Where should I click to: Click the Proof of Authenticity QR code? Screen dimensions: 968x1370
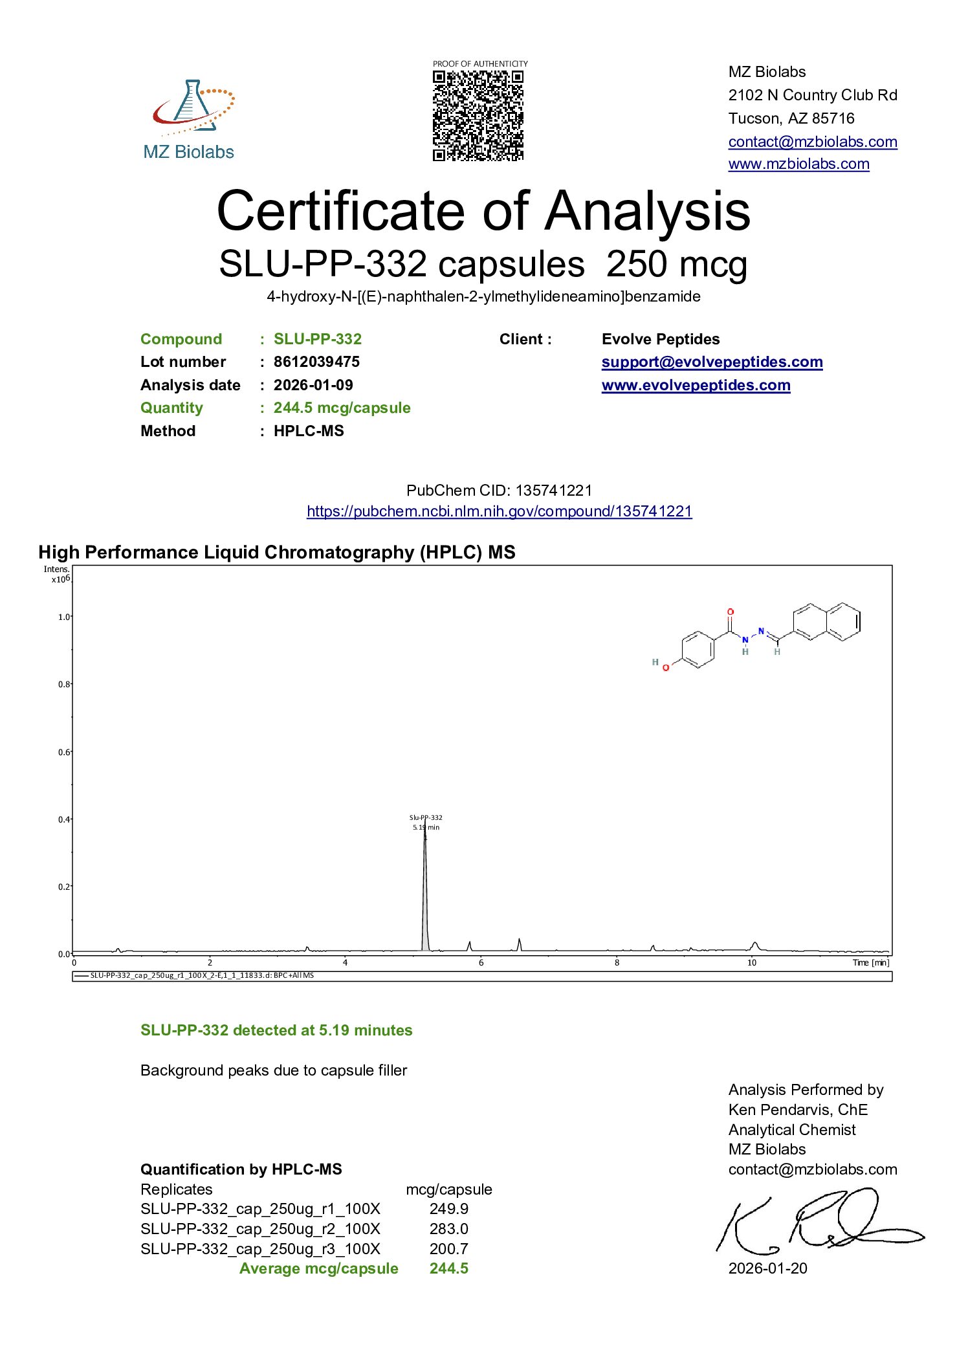pyautogui.click(x=478, y=116)
